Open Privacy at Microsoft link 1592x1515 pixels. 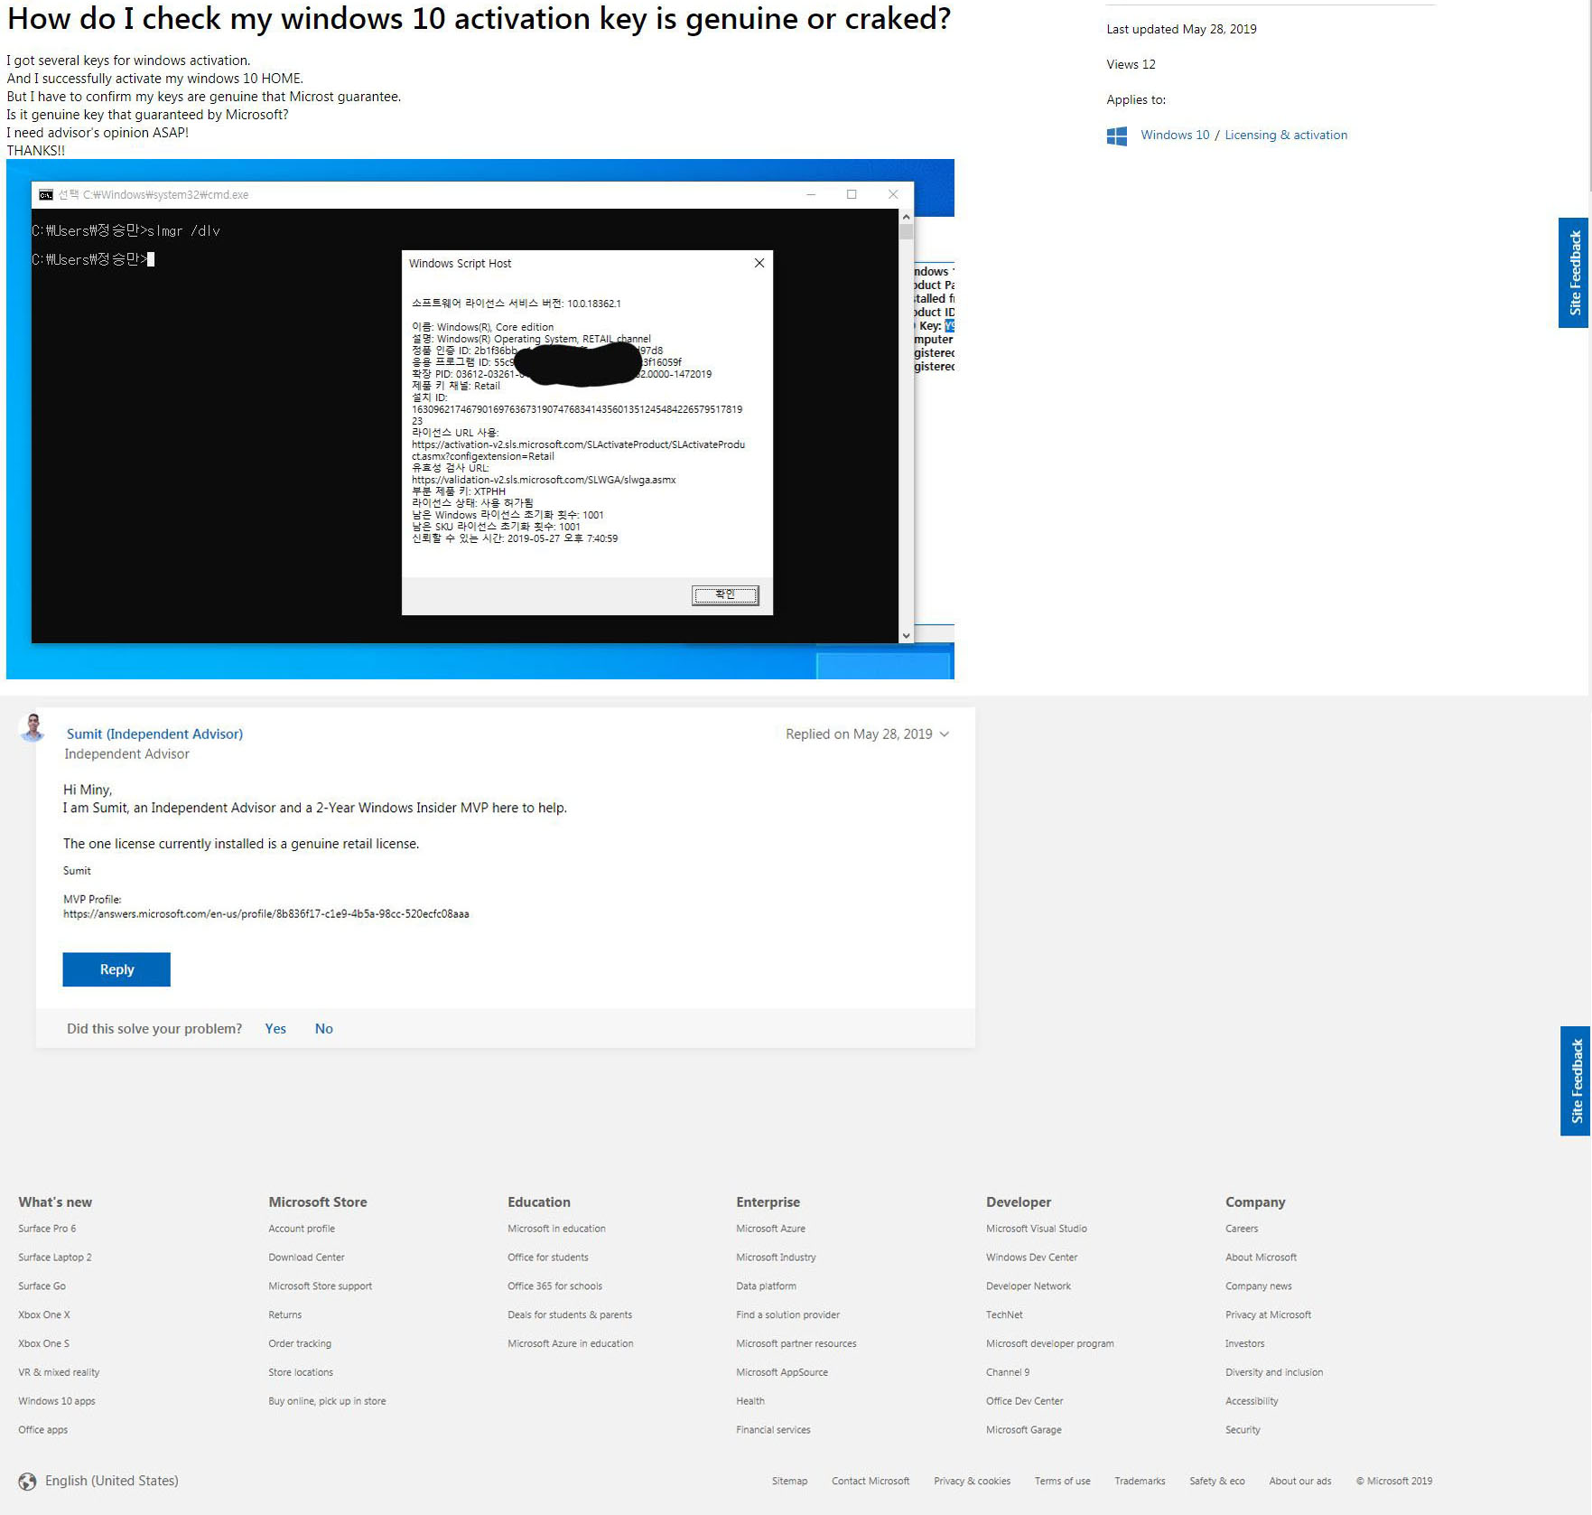pos(1268,1315)
